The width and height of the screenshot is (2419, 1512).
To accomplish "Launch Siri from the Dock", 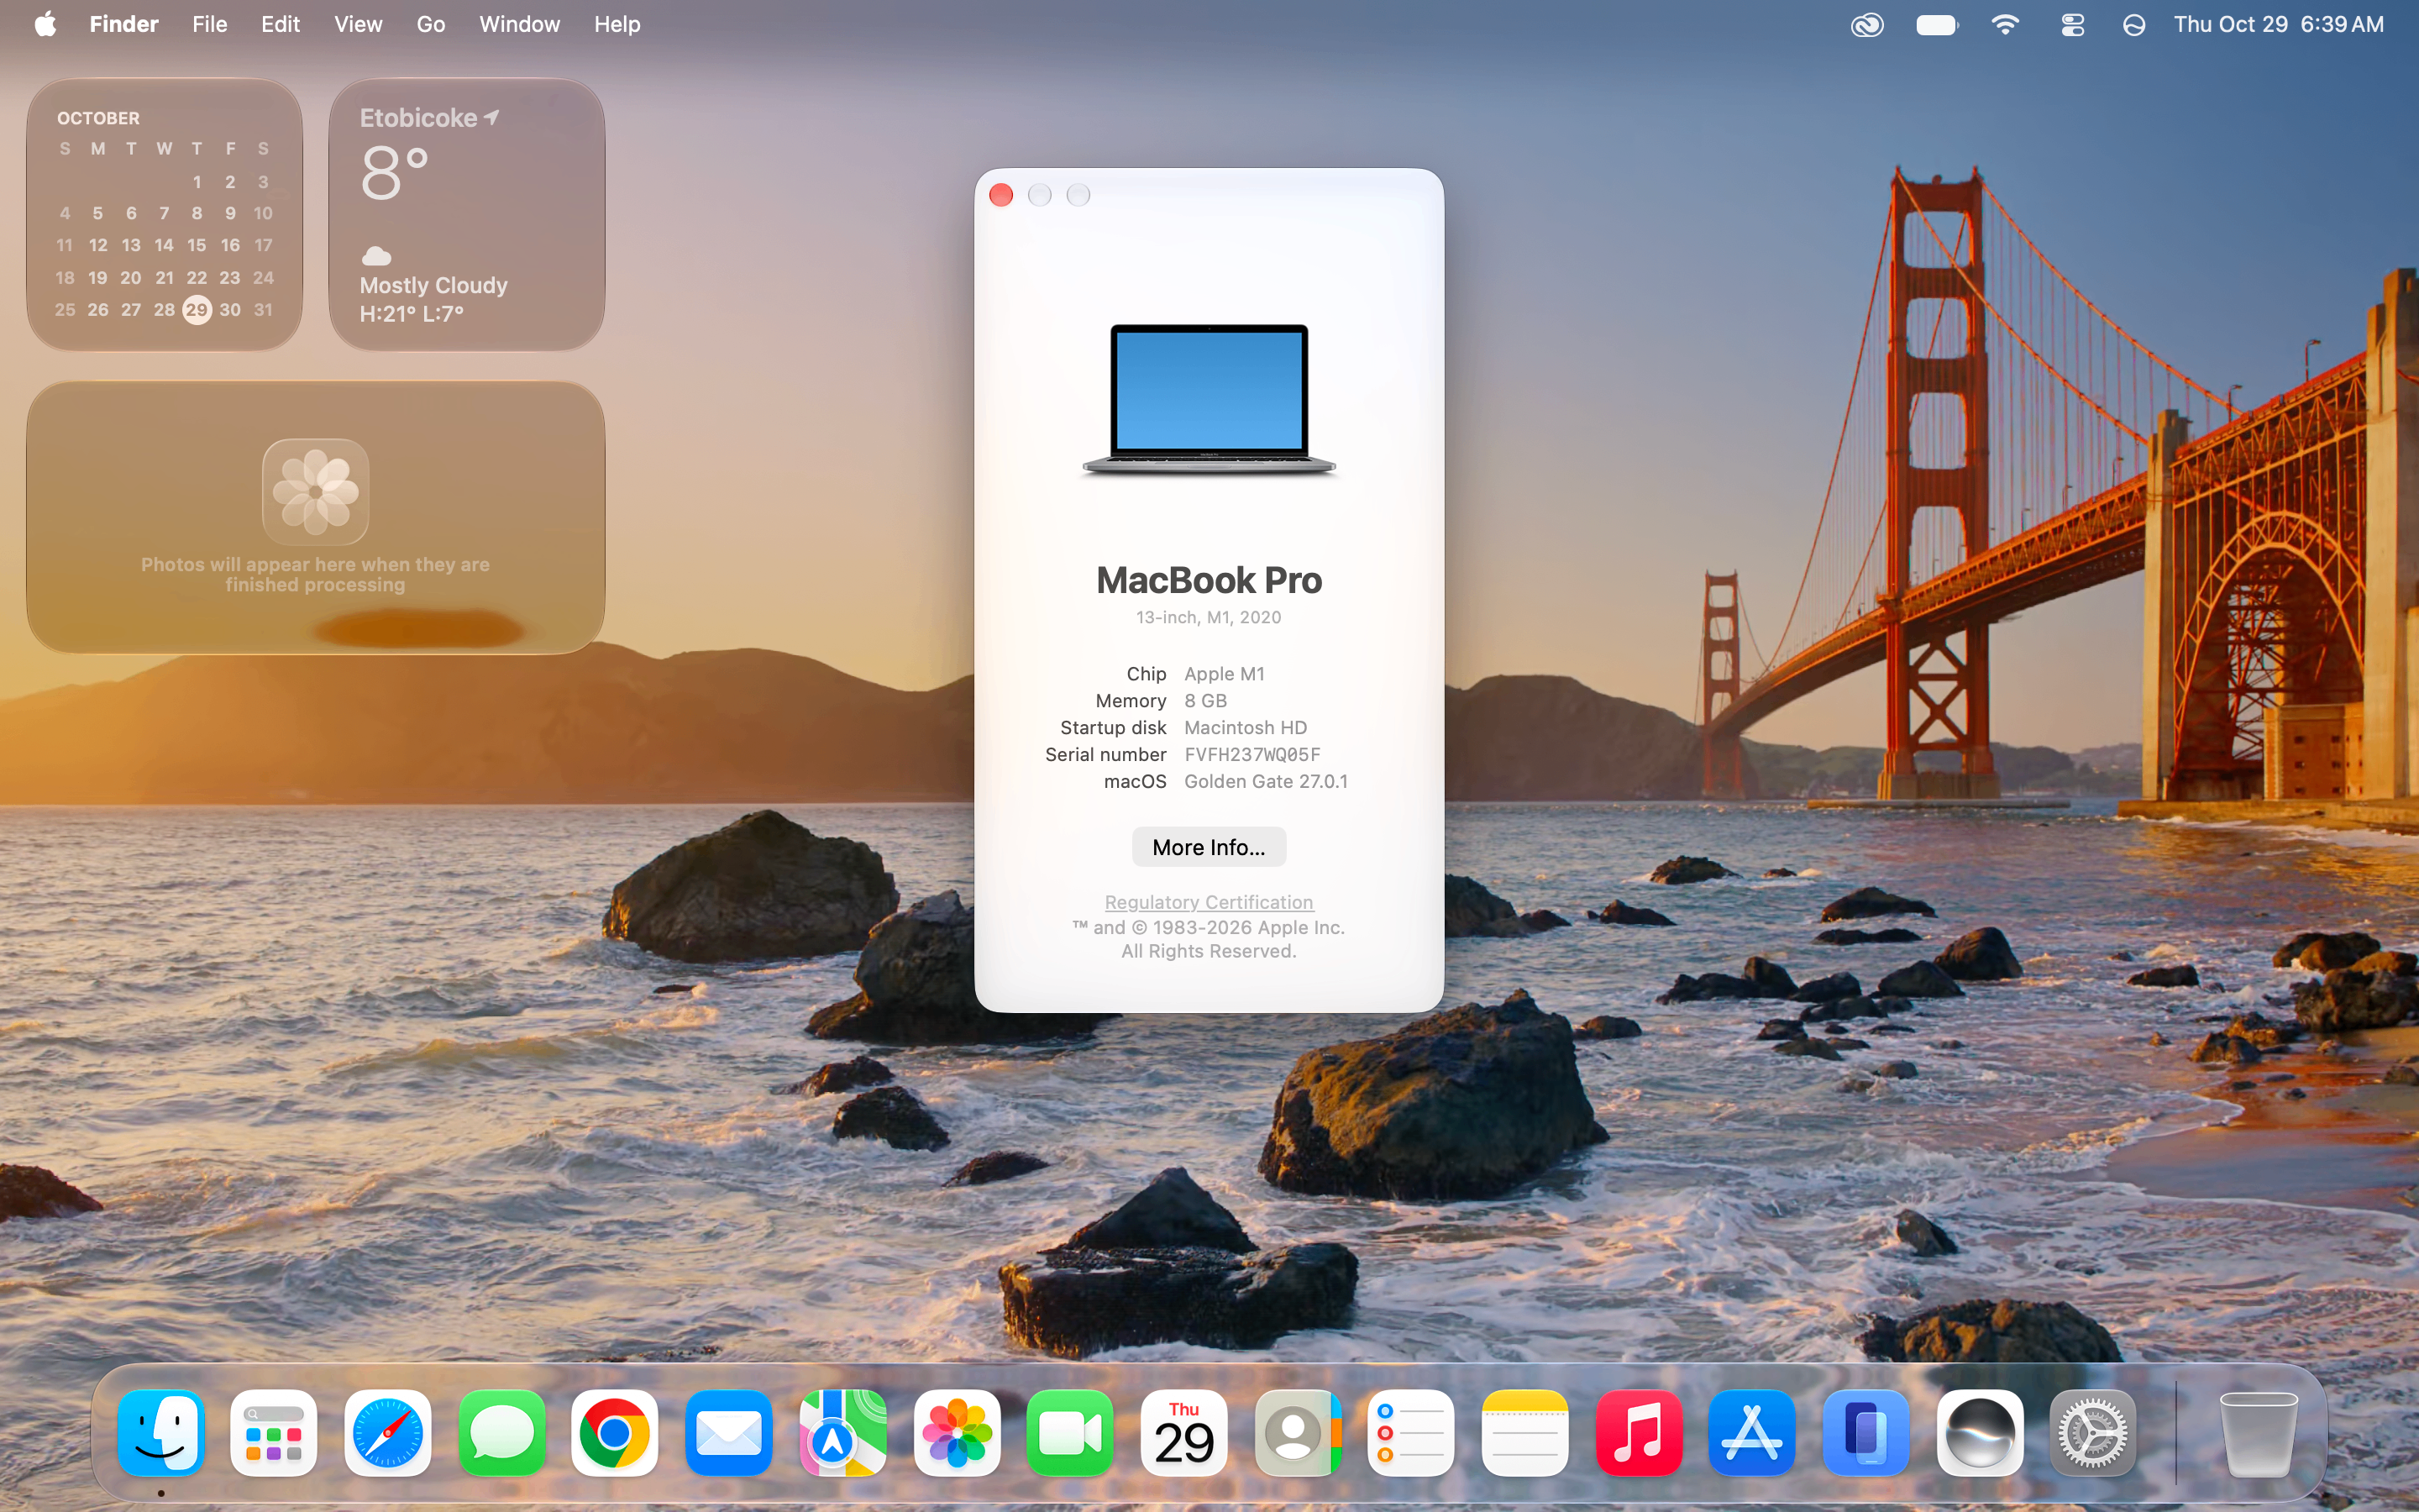I will click(1979, 1433).
